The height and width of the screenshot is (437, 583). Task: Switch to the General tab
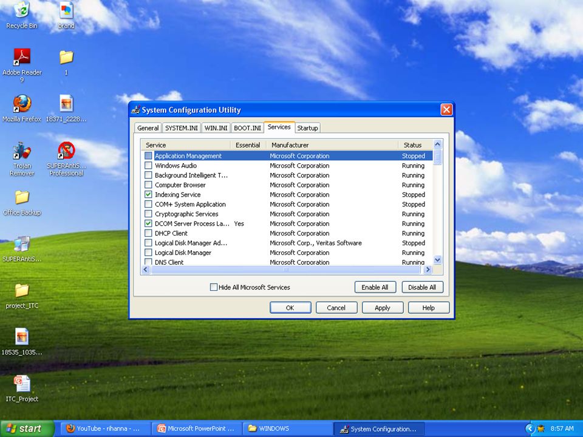click(148, 128)
